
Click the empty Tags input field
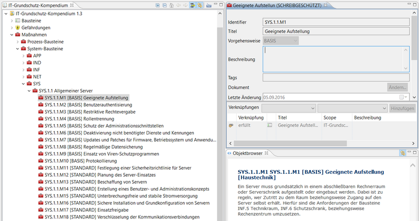click(336, 78)
